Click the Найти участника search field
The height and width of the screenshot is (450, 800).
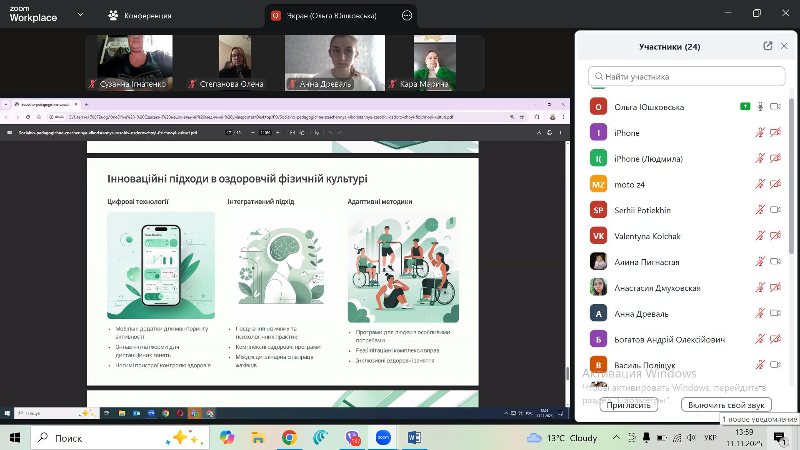(x=687, y=77)
